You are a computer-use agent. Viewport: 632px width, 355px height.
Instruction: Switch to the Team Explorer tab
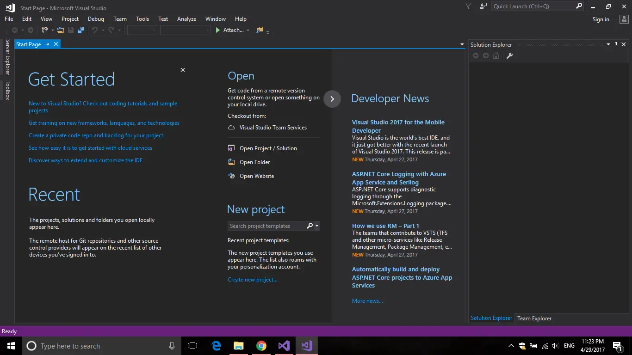click(534, 318)
